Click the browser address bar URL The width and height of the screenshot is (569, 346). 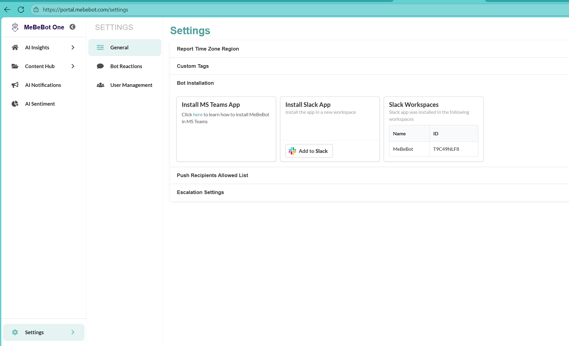coord(85,10)
